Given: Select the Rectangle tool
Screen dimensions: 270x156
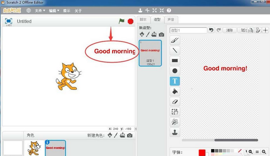Looking at the screenshot, I should pyautogui.click(x=175, y=61).
